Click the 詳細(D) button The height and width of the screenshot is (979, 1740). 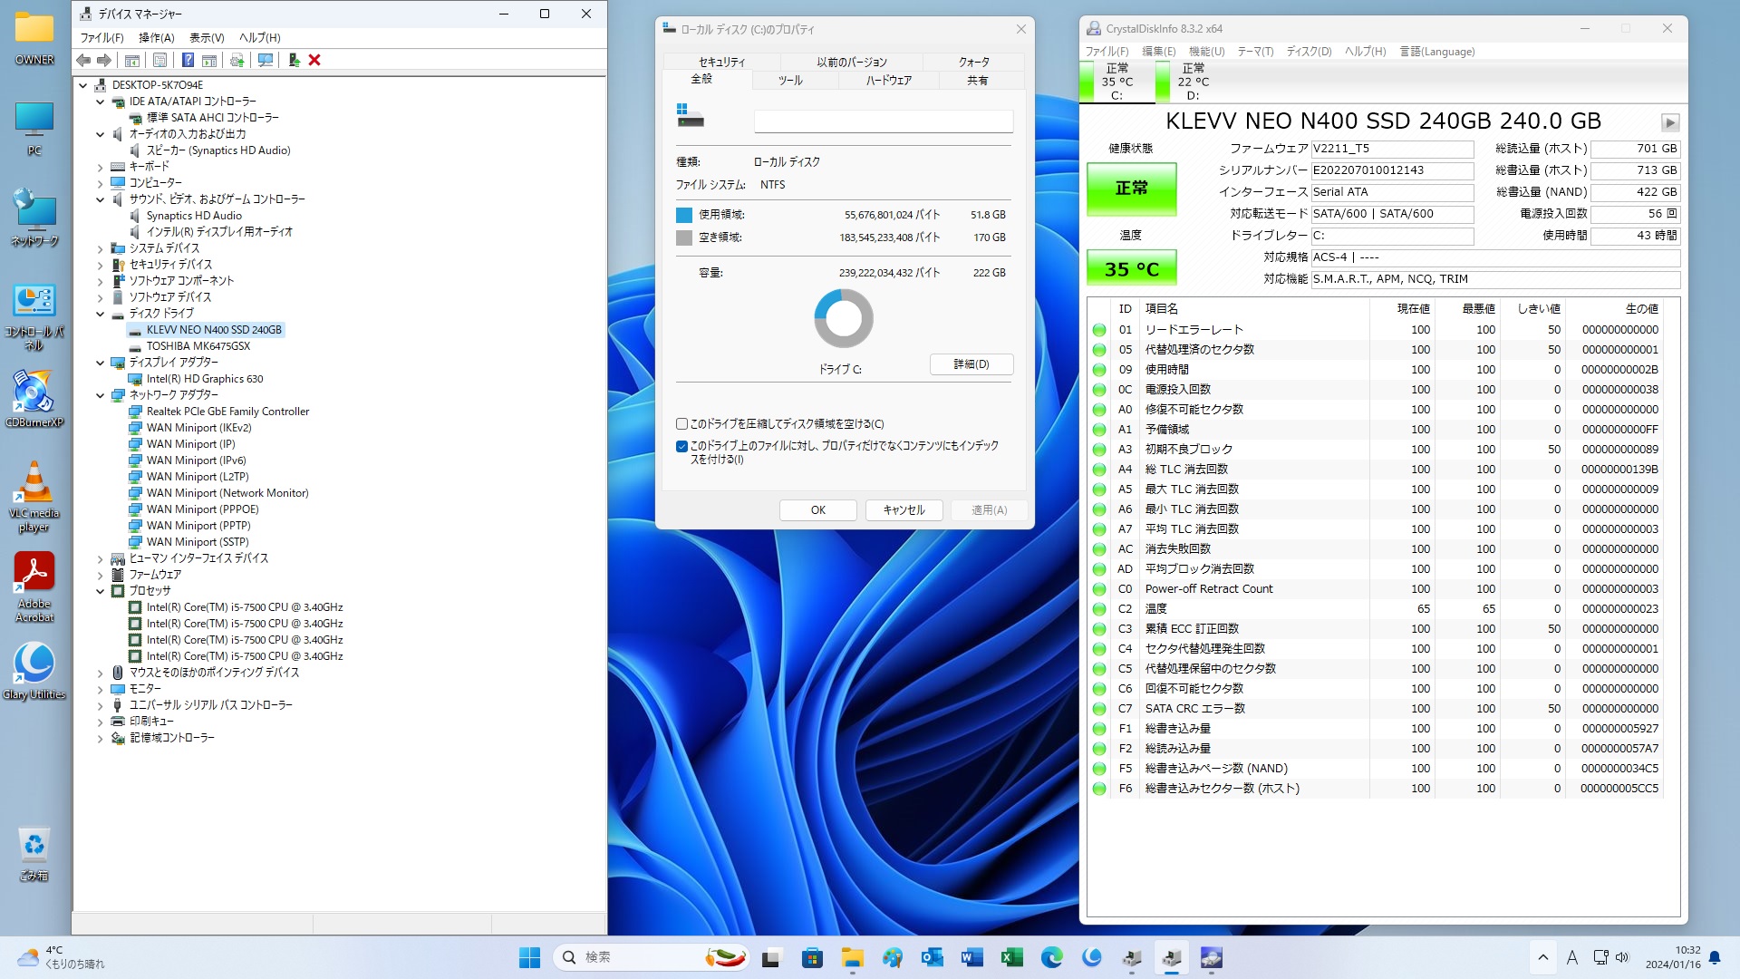pyautogui.click(x=971, y=364)
